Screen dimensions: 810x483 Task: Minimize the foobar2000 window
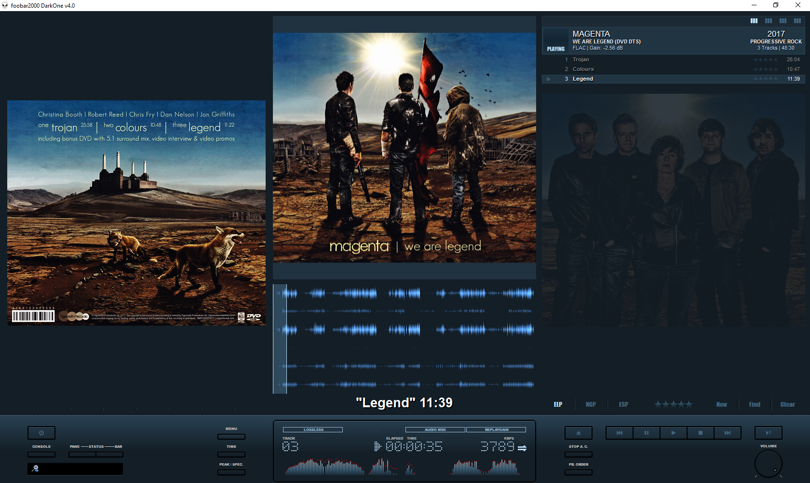tap(754, 5)
